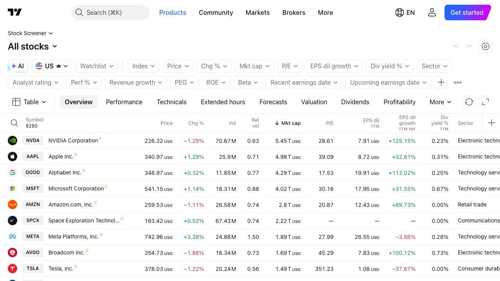500x281 pixels.
Task: Click the search input field
Action: tap(111, 12)
